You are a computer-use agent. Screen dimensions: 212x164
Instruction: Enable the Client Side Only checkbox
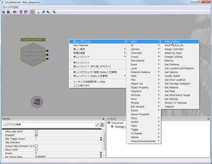36,131
